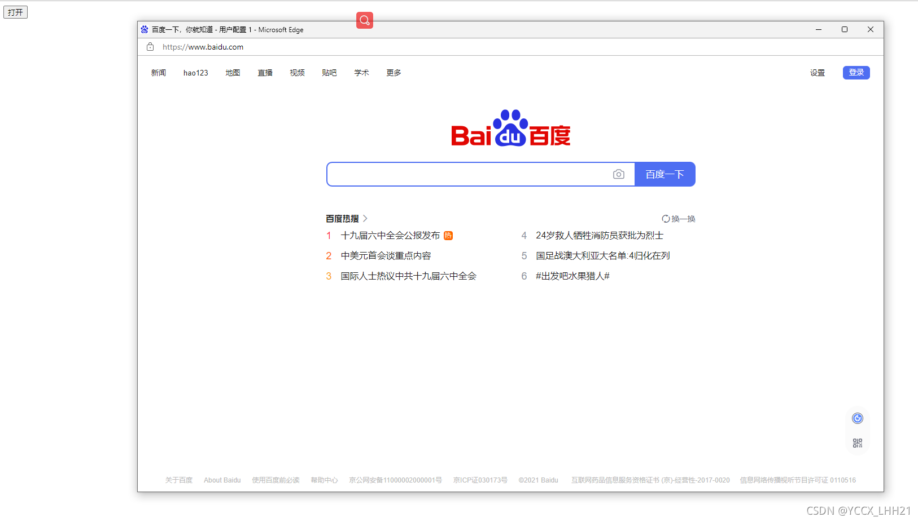Click footer text ©2021 Baidu
The height and width of the screenshot is (522, 918).
(538, 480)
